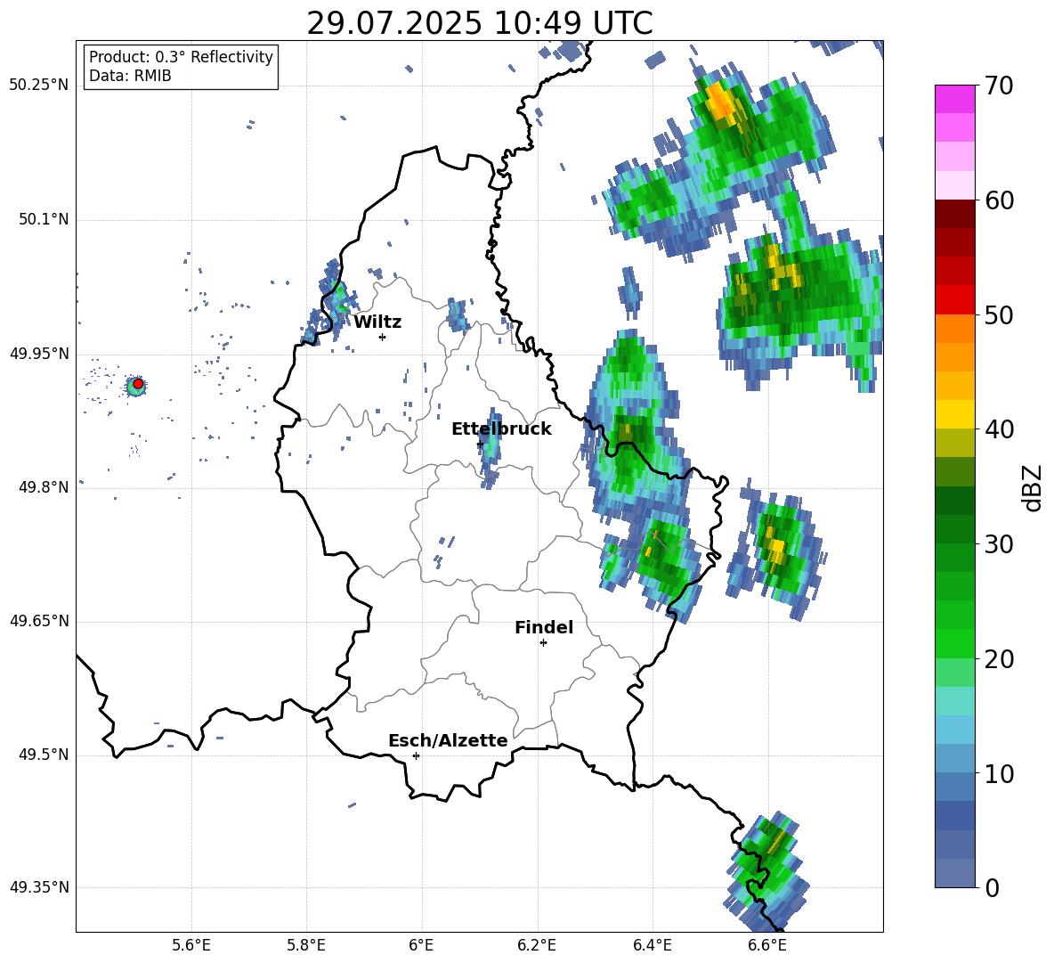The width and height of the screenshot is (1054, 963).
Task: Click the 'Product: 0.3° Reflectivity' text
Action: pos(181,56)
